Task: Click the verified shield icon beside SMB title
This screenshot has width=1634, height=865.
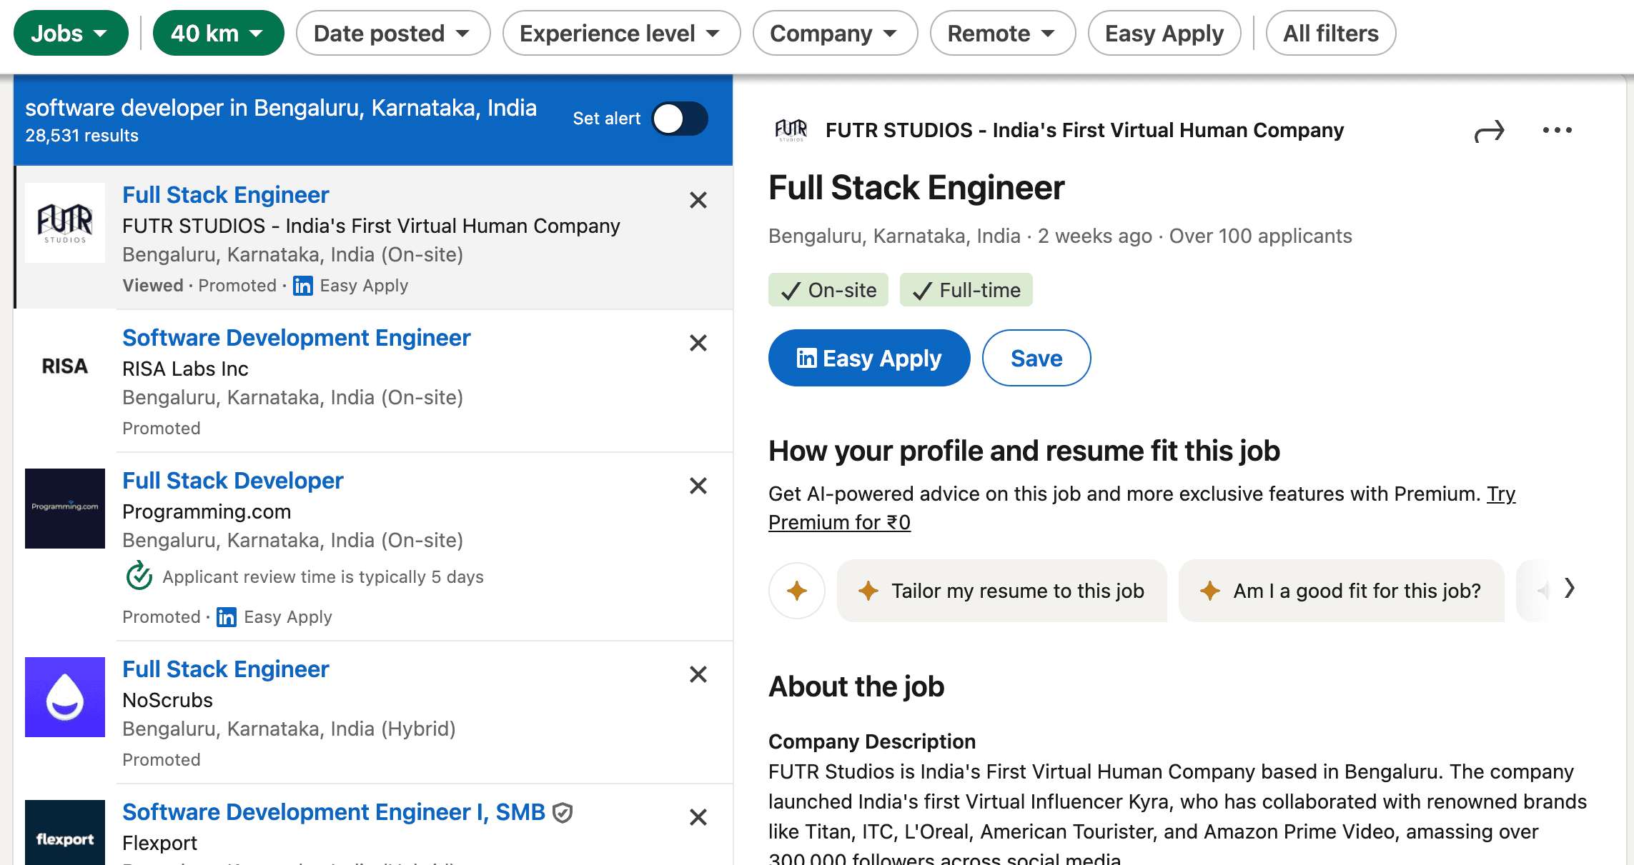Action: point(563,813)
